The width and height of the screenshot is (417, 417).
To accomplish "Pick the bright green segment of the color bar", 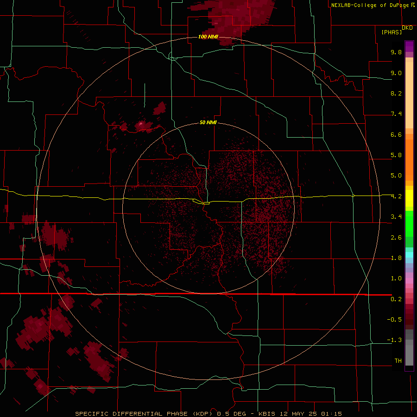I will tap(409, 223).
